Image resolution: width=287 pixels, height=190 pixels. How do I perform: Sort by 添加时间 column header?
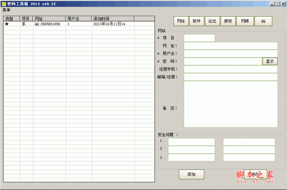click(113, 19)
